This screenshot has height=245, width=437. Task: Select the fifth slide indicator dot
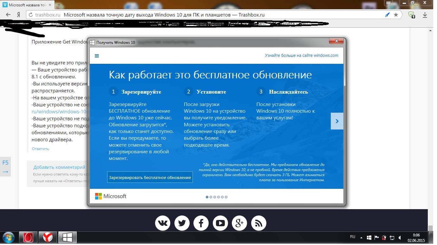[x=222, y=197]
